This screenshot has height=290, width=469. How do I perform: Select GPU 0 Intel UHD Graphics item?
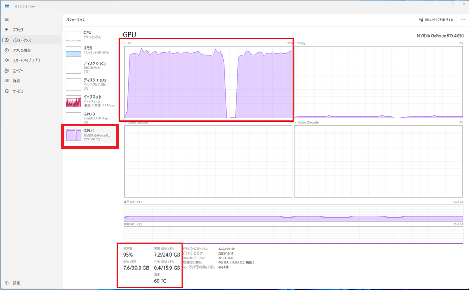(x=90, y=117)
